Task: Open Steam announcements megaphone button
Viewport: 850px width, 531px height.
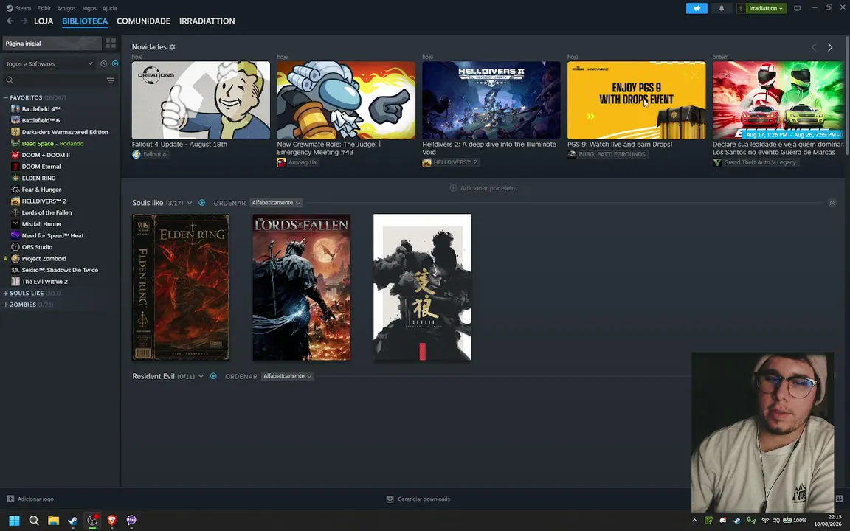Action: coord(697,8)
